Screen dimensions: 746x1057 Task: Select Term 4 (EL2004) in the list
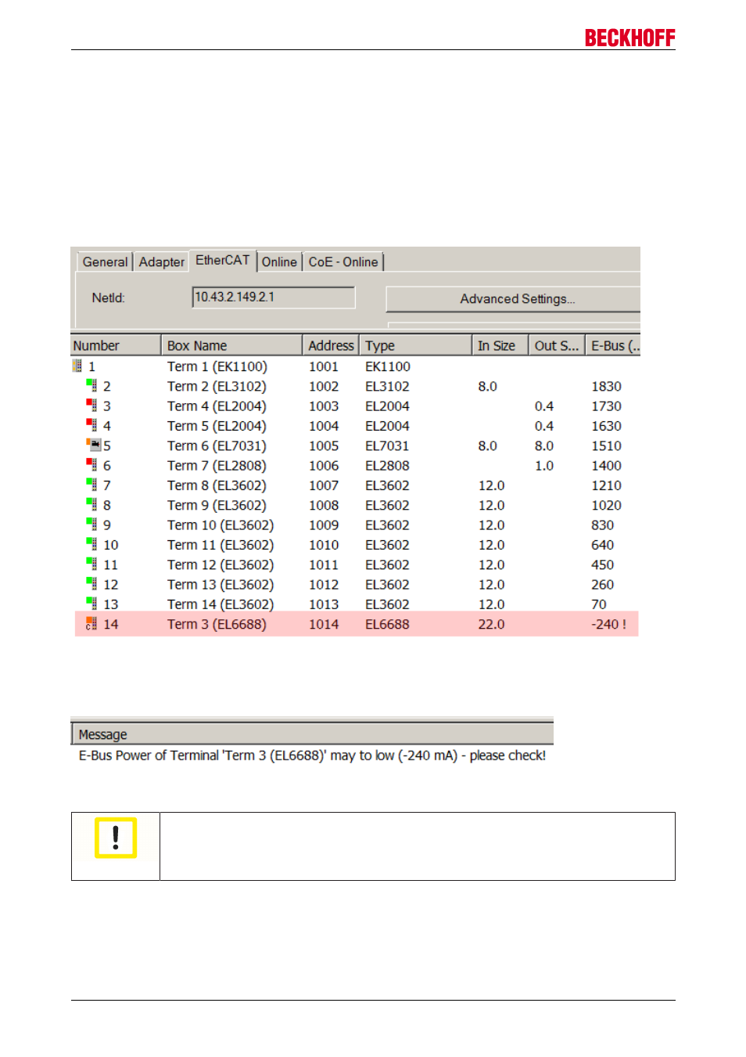(217, 406)
